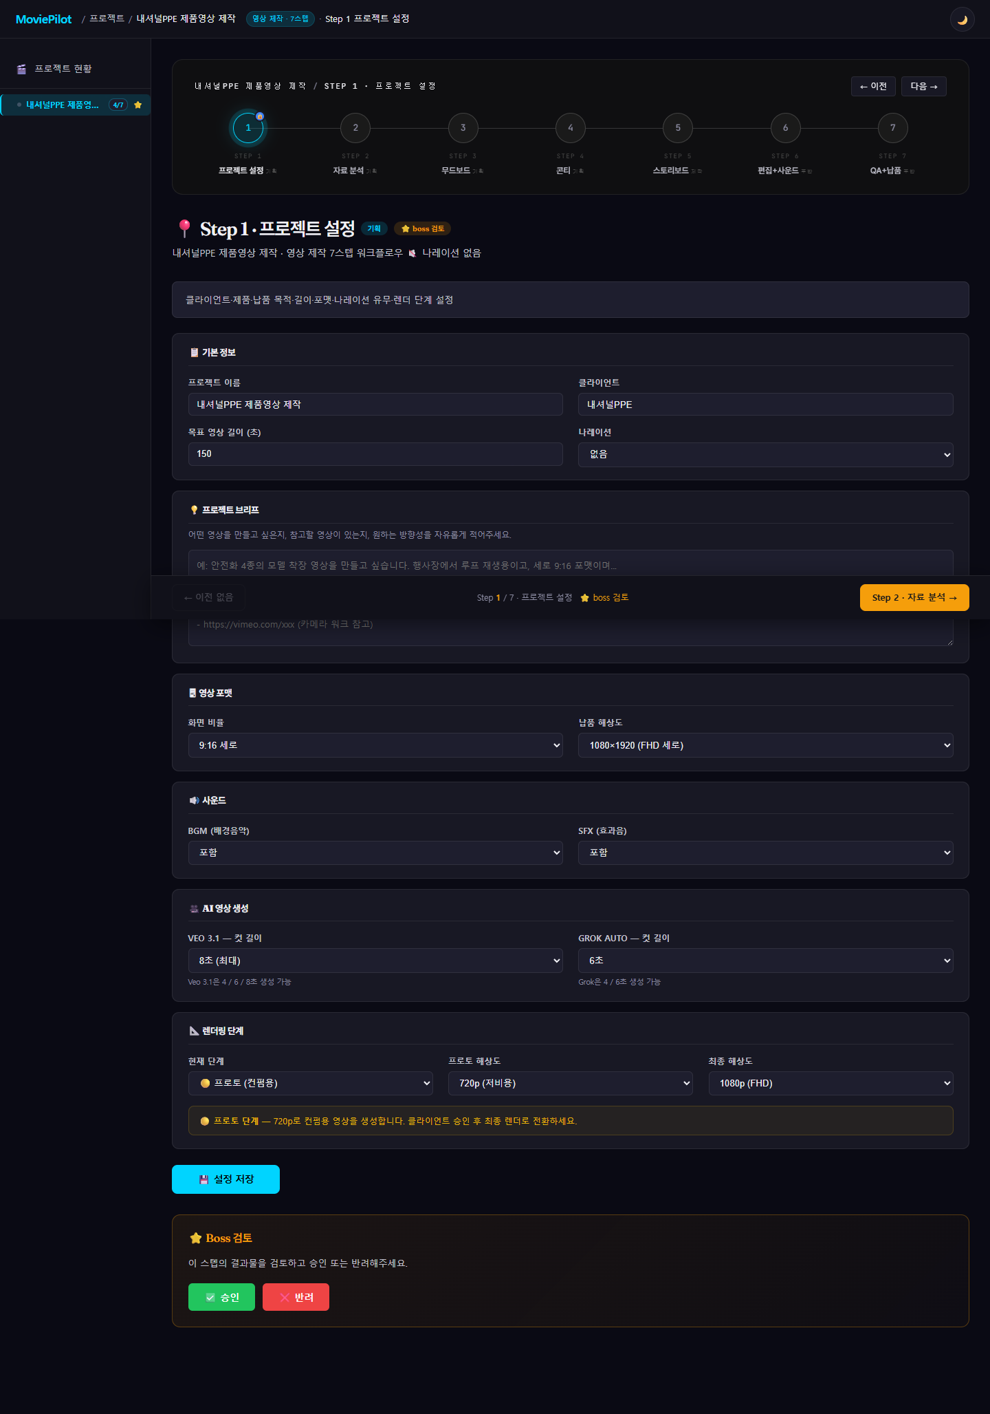Open the 현재 단계 dropdown
This screenshot has width=990, height=1414.
pos(311,1083)
